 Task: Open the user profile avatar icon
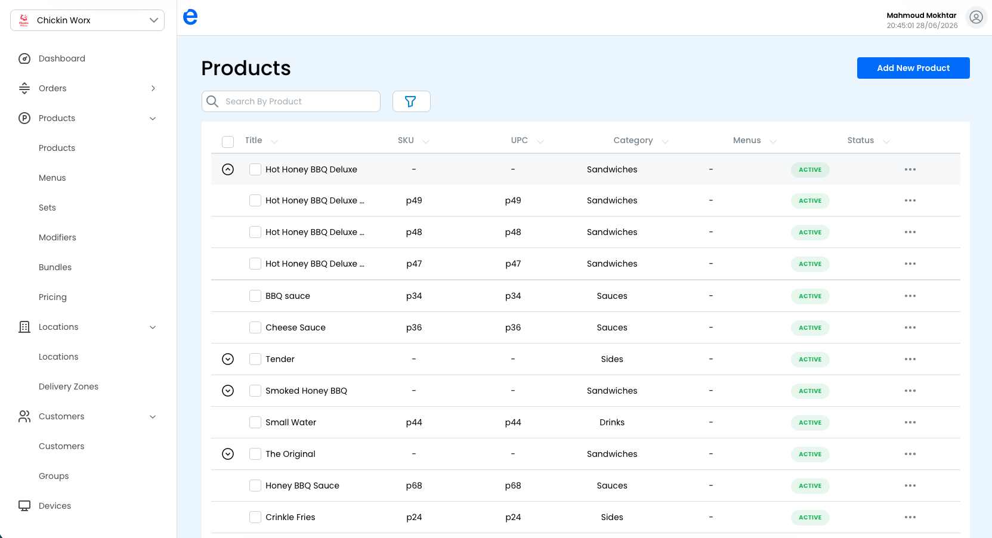click(x=976, y=17)
